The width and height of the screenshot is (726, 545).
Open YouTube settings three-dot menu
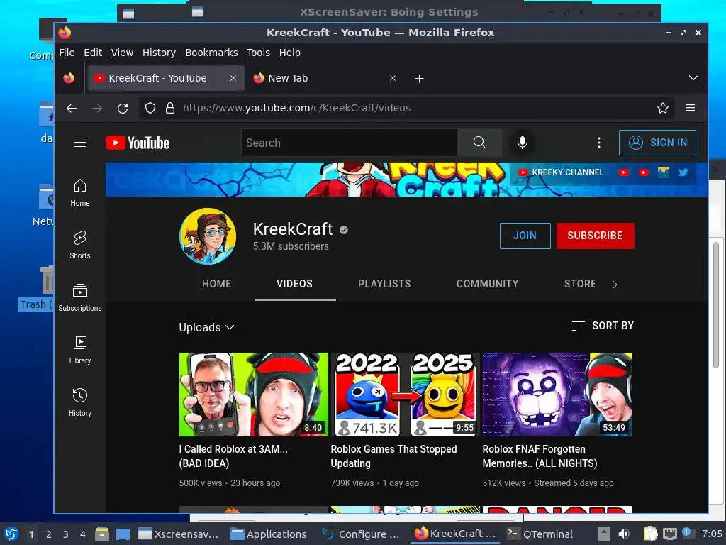coord(598,143)
